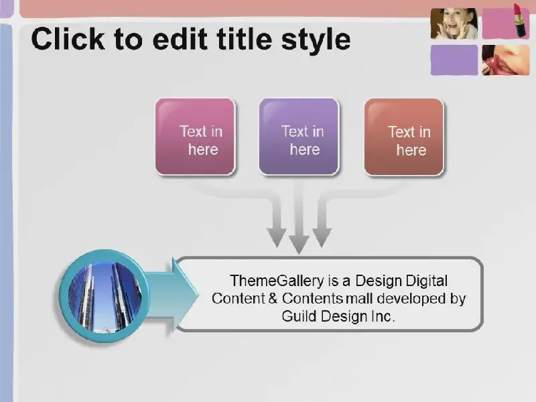Click the lipstick image in corner
The width and height of the screenshot is (536, 402).
click(520, 20)
